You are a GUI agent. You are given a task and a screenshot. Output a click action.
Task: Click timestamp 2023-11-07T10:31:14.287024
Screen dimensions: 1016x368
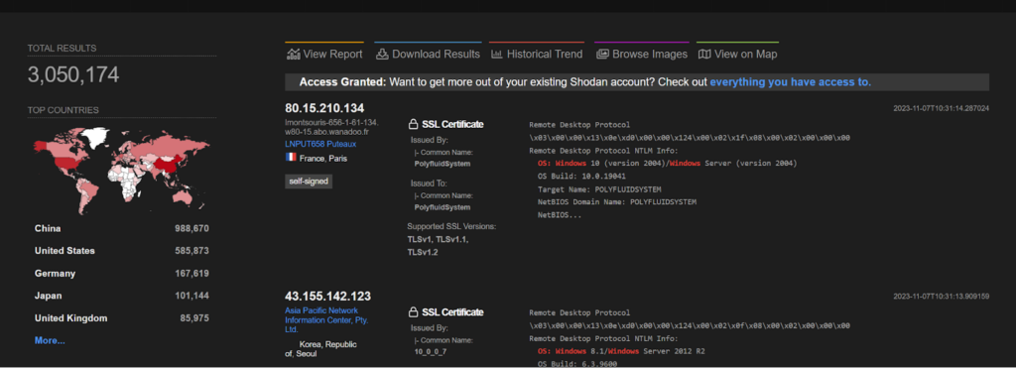(x=942, y=108)
